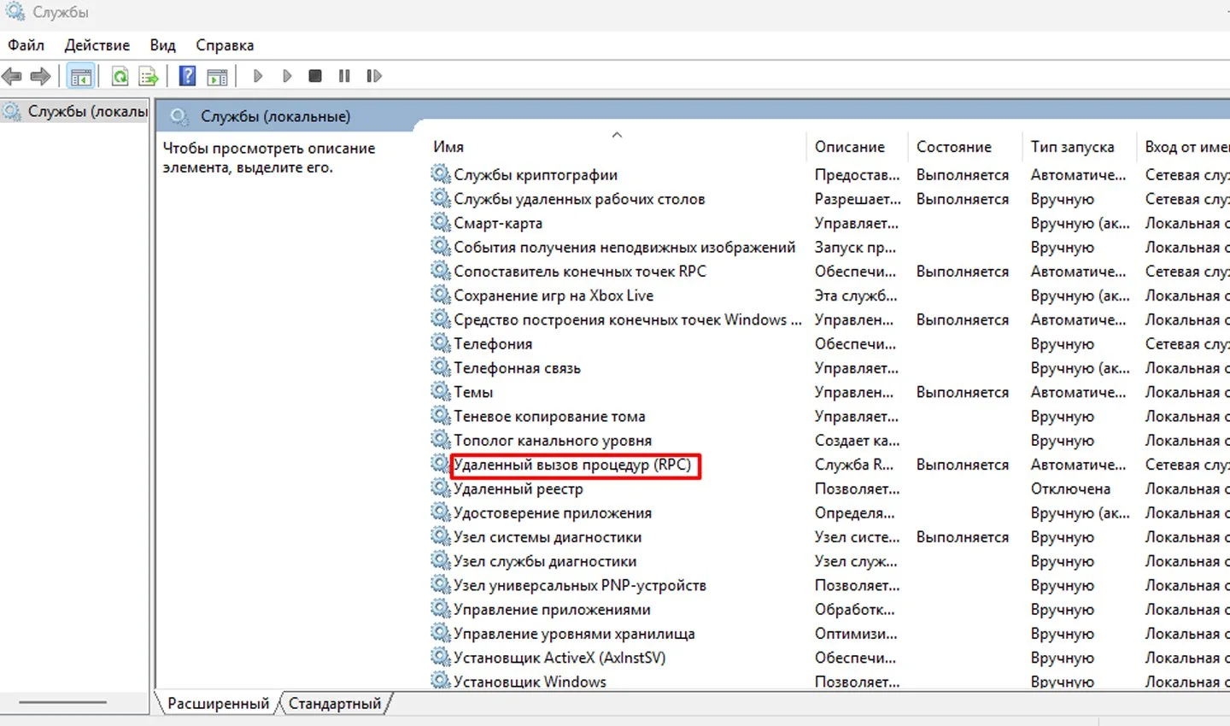Viewport: 1230px width, 726px height.
Task: Click the Start service play icon
Action: coord(258,76)
